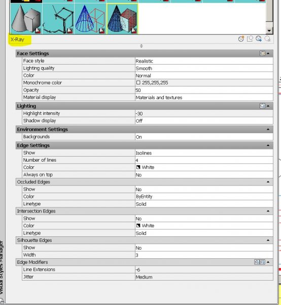Select the Wireframe visual style thumbnail
Screen dimensions: 281x305
(x=90, y=19)
